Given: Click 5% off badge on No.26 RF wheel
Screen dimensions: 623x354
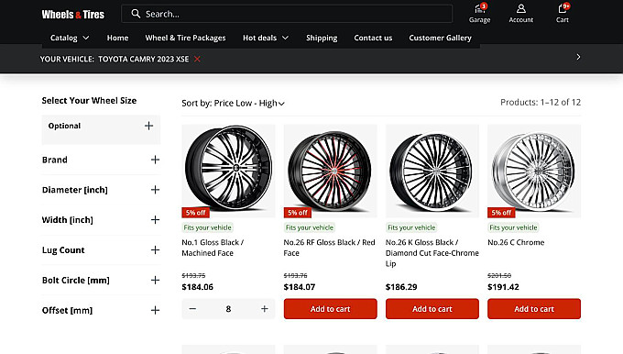Looking at the screenshot, I should click(298, 213).
